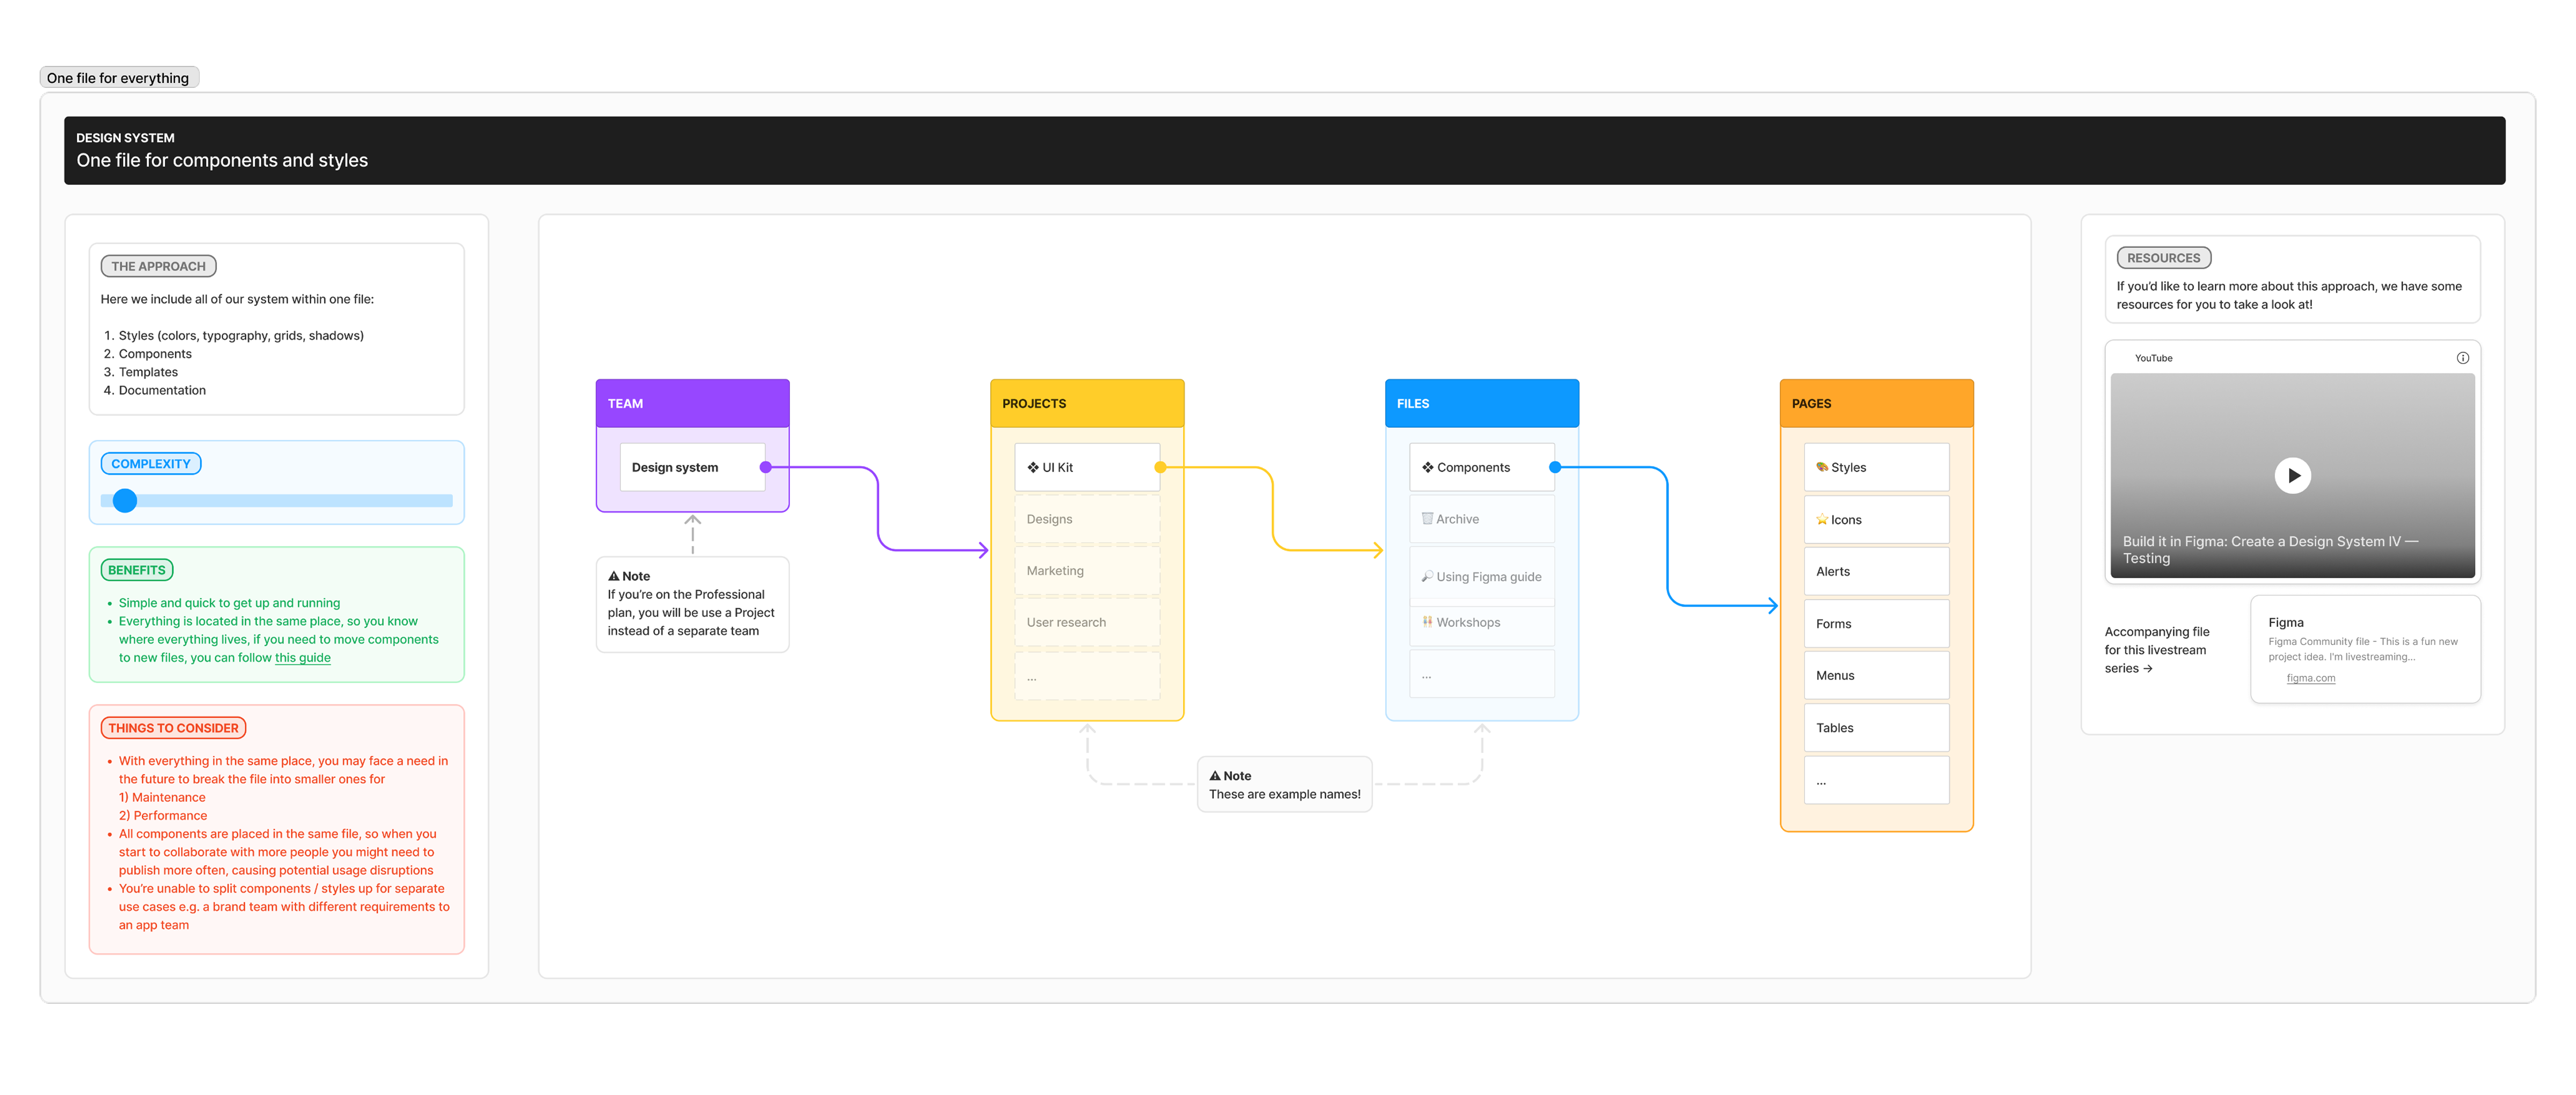
Task: Click the magnifying glass on Using Figma guide
Action: point(1427,576)
